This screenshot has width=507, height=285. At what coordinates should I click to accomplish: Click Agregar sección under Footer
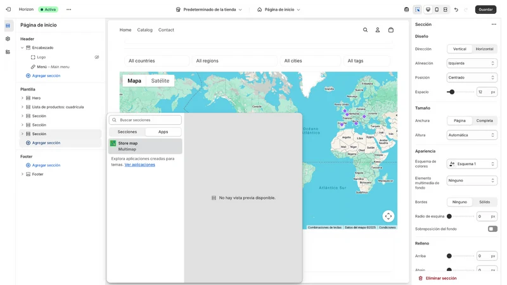point(43,165)
